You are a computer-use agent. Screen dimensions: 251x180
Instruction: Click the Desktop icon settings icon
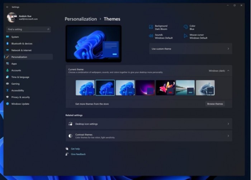click(71, 124)
